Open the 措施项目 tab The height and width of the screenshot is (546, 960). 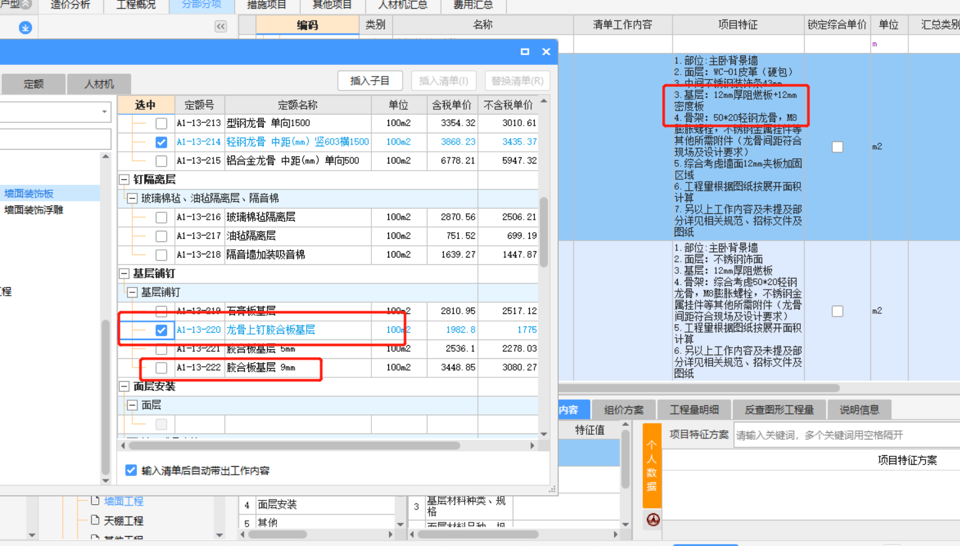267,5
